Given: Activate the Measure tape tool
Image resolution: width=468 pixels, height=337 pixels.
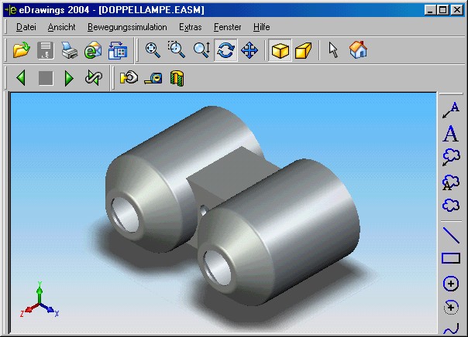Looking at the screenshot, I should coord(153,79).
